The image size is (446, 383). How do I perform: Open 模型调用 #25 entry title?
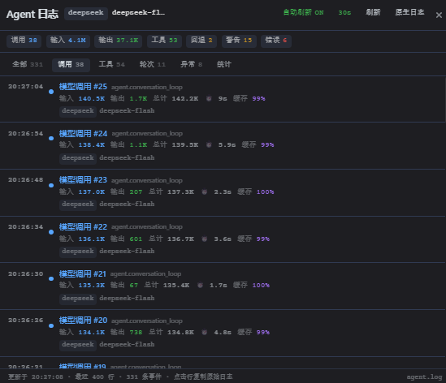tap(83, 87)
